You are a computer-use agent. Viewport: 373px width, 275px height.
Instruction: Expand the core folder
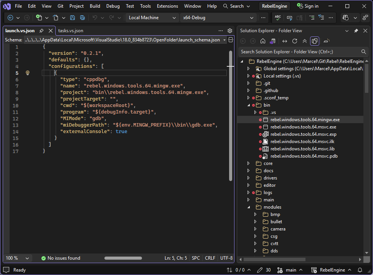coord(248,163)
